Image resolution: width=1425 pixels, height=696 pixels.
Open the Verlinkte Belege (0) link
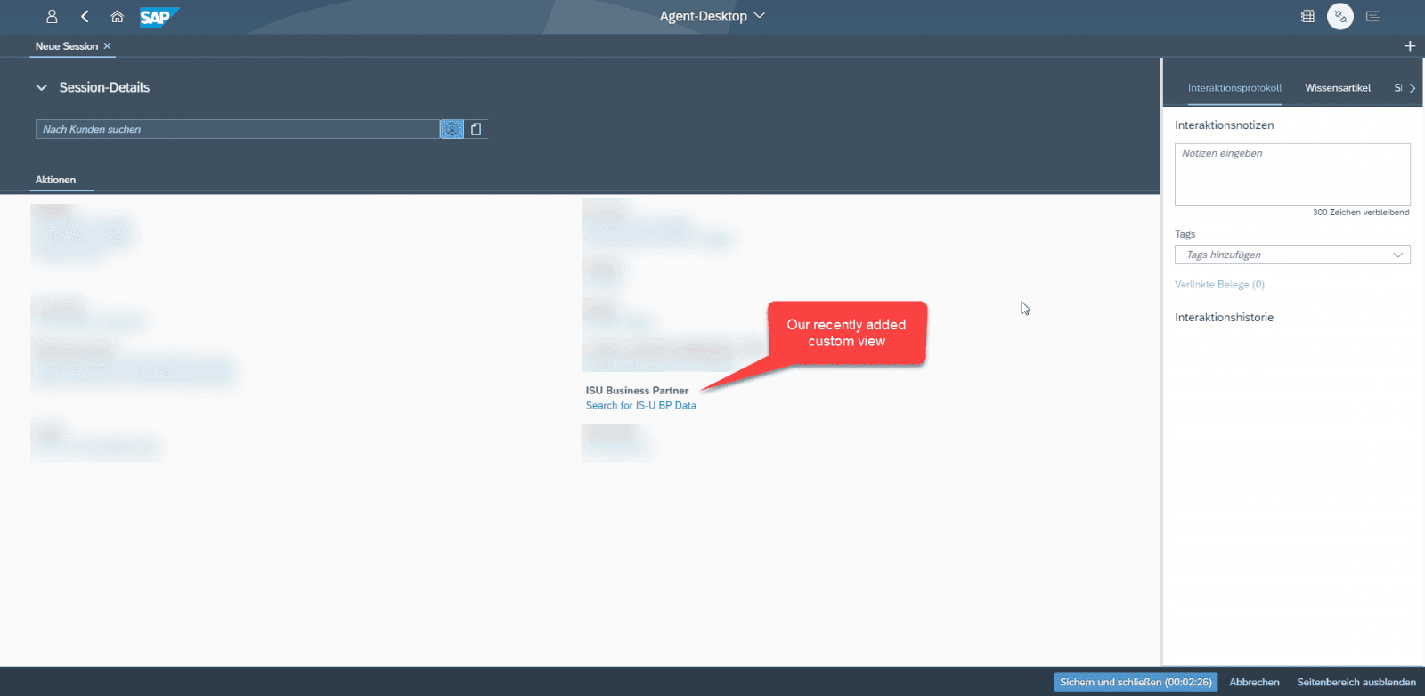tap(1219, 285)
